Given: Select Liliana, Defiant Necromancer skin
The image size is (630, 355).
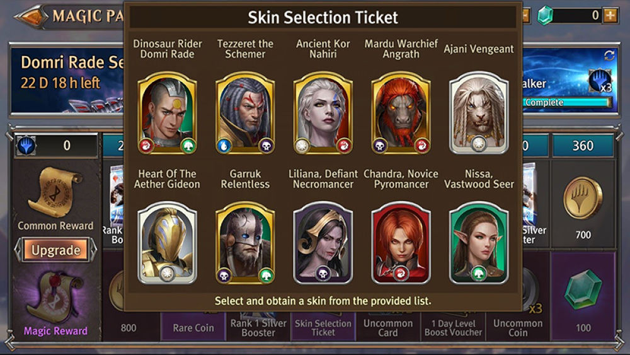Looking at the screenshot, I should [x=323, y=243].
